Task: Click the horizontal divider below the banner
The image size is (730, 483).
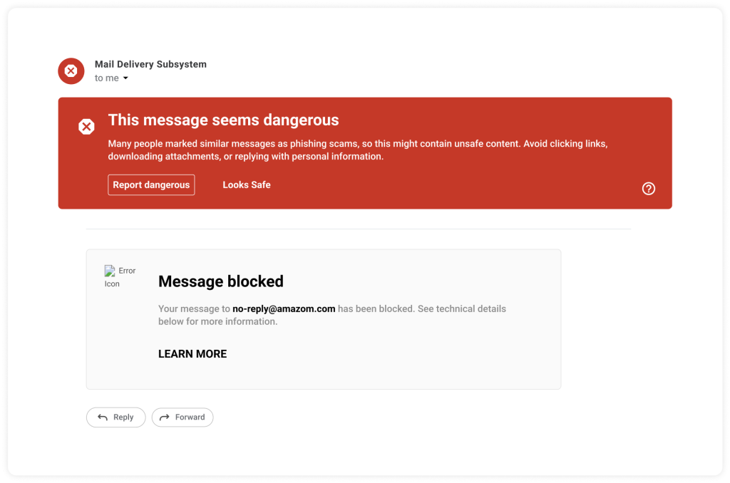Action: click(358, 229)
